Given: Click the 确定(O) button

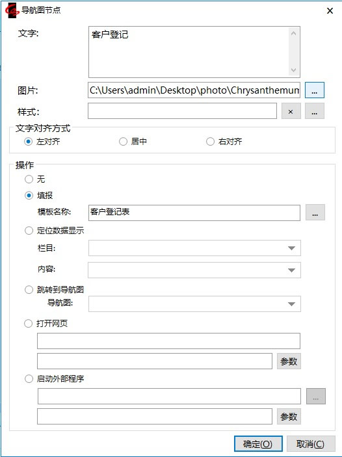Looking at the screenshot, I should (x=258, y=444).
